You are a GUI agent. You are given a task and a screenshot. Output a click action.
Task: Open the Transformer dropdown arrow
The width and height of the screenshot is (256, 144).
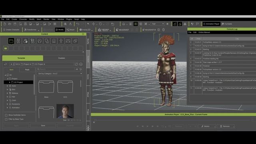pos(39,30)
